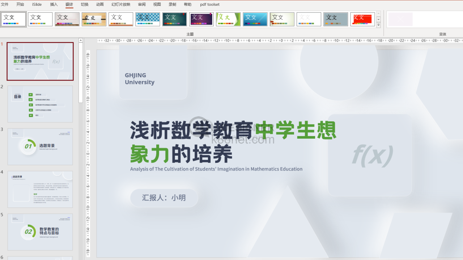Apply the grey-blue theme
Viewport: 463px width, 260px height.
pyautogui.click(x=336, y=19)
